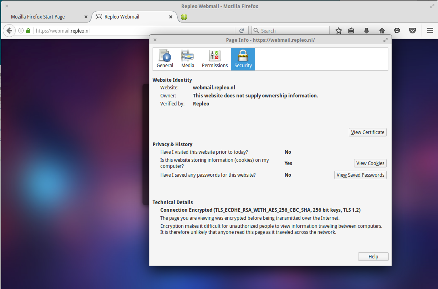
Task: Click the 'Privacy & History' heading
Action: click(172, 144)
